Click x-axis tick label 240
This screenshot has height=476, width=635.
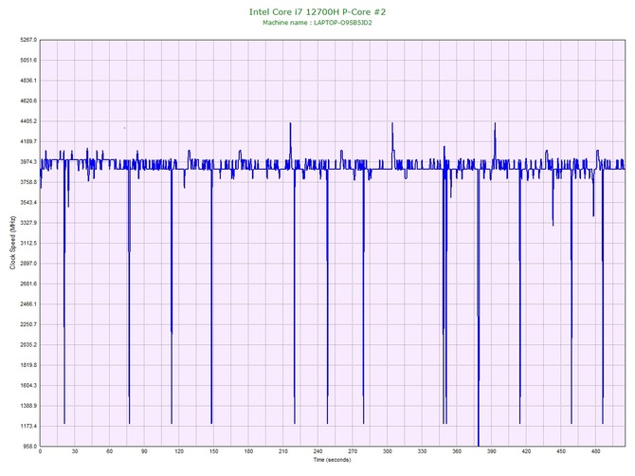coord(317,451)
